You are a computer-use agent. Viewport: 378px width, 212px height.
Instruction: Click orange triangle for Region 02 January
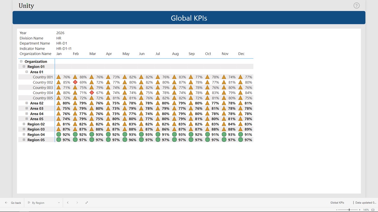click(58, 124)
